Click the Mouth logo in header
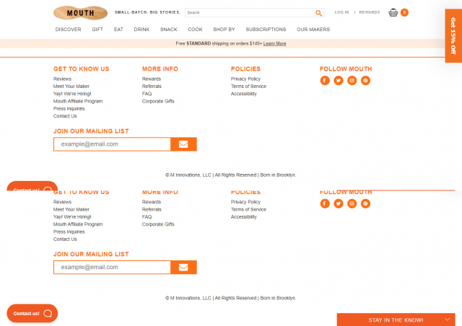 [x=80, y=13]
